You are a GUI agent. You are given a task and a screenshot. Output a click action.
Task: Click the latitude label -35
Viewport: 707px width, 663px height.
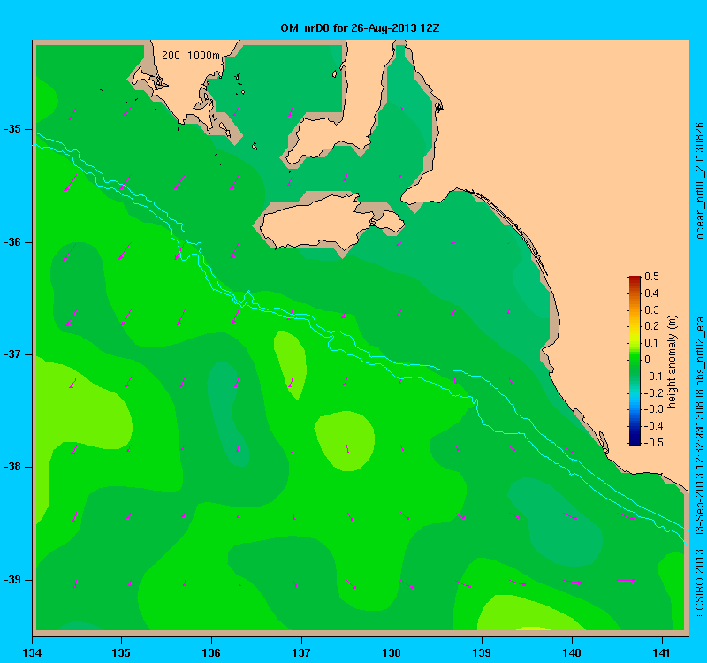12,129
